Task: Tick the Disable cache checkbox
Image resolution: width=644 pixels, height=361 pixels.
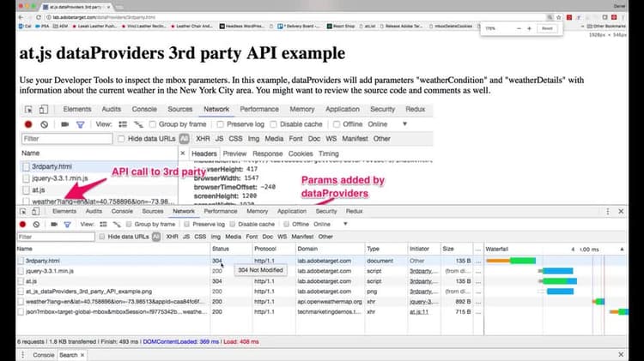Action: [x=233, y=225]
